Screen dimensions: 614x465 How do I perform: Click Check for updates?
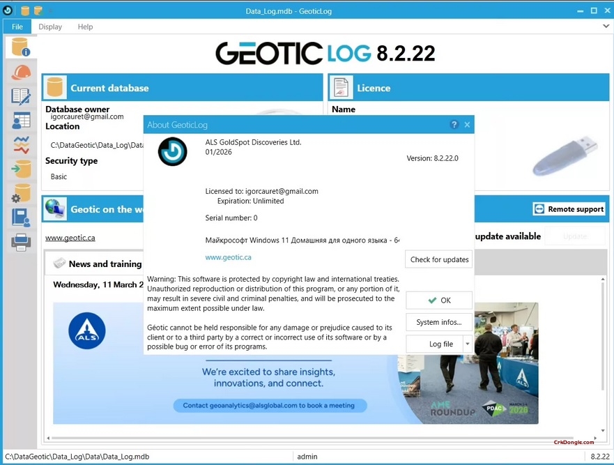(438, 259)
